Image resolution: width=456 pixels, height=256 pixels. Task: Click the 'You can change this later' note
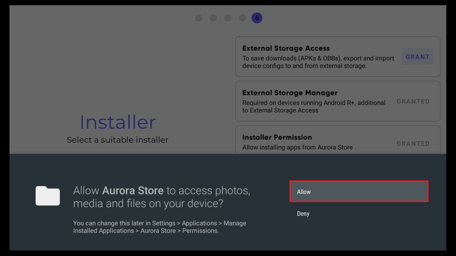pyautogui.click(x=160, y=227)
